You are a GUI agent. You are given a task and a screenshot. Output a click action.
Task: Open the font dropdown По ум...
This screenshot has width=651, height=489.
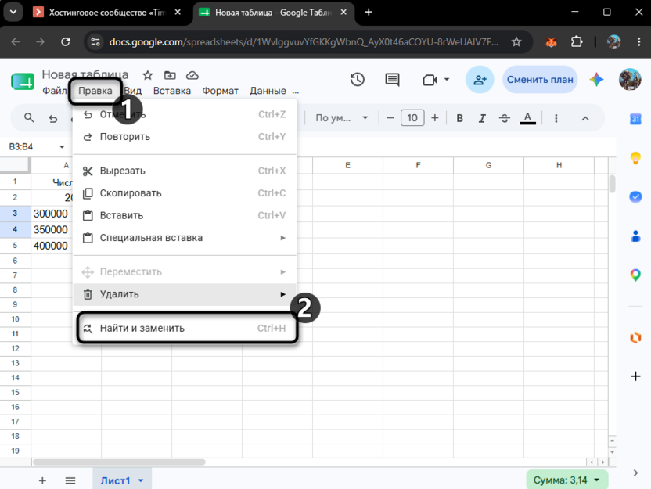point(341,118)
